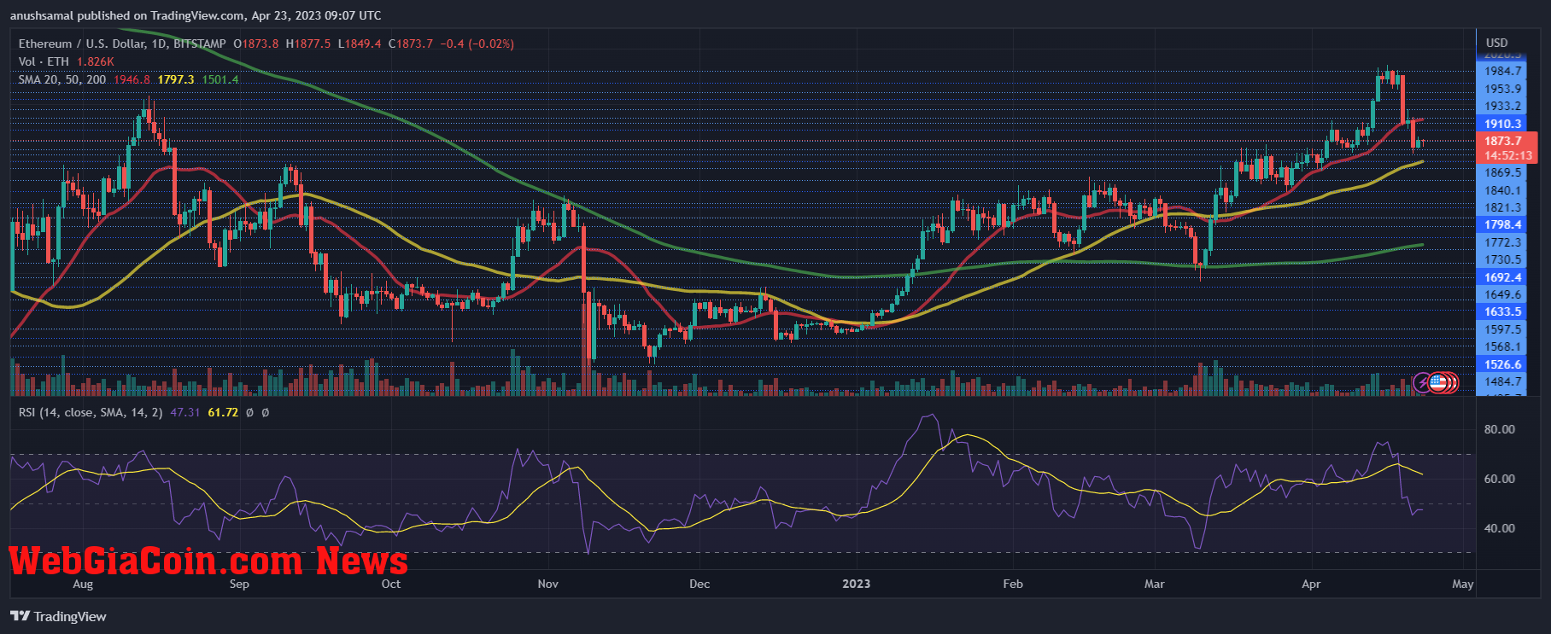Screen dimensions: 1551x634
Task: Select the SMA 20, 50, 200 legend
Action: click(x=62, y=79)
